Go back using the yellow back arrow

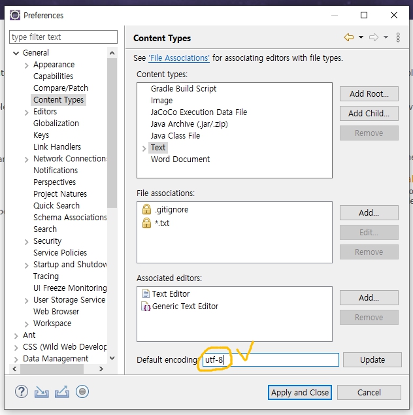click(x=349, y=37)
